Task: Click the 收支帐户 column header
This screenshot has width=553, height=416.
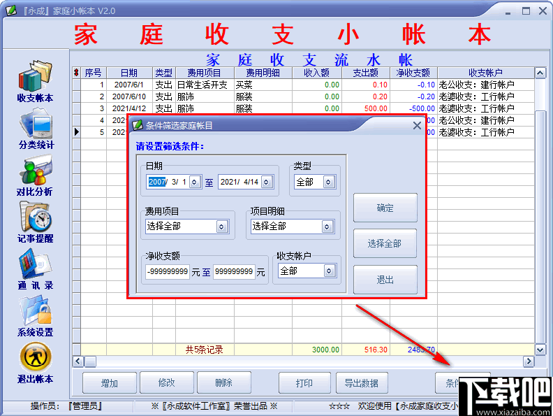Action: tap(486, 73)
